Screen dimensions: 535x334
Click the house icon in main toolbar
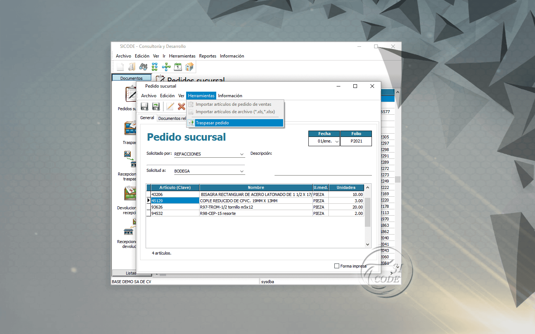point(189,67)
